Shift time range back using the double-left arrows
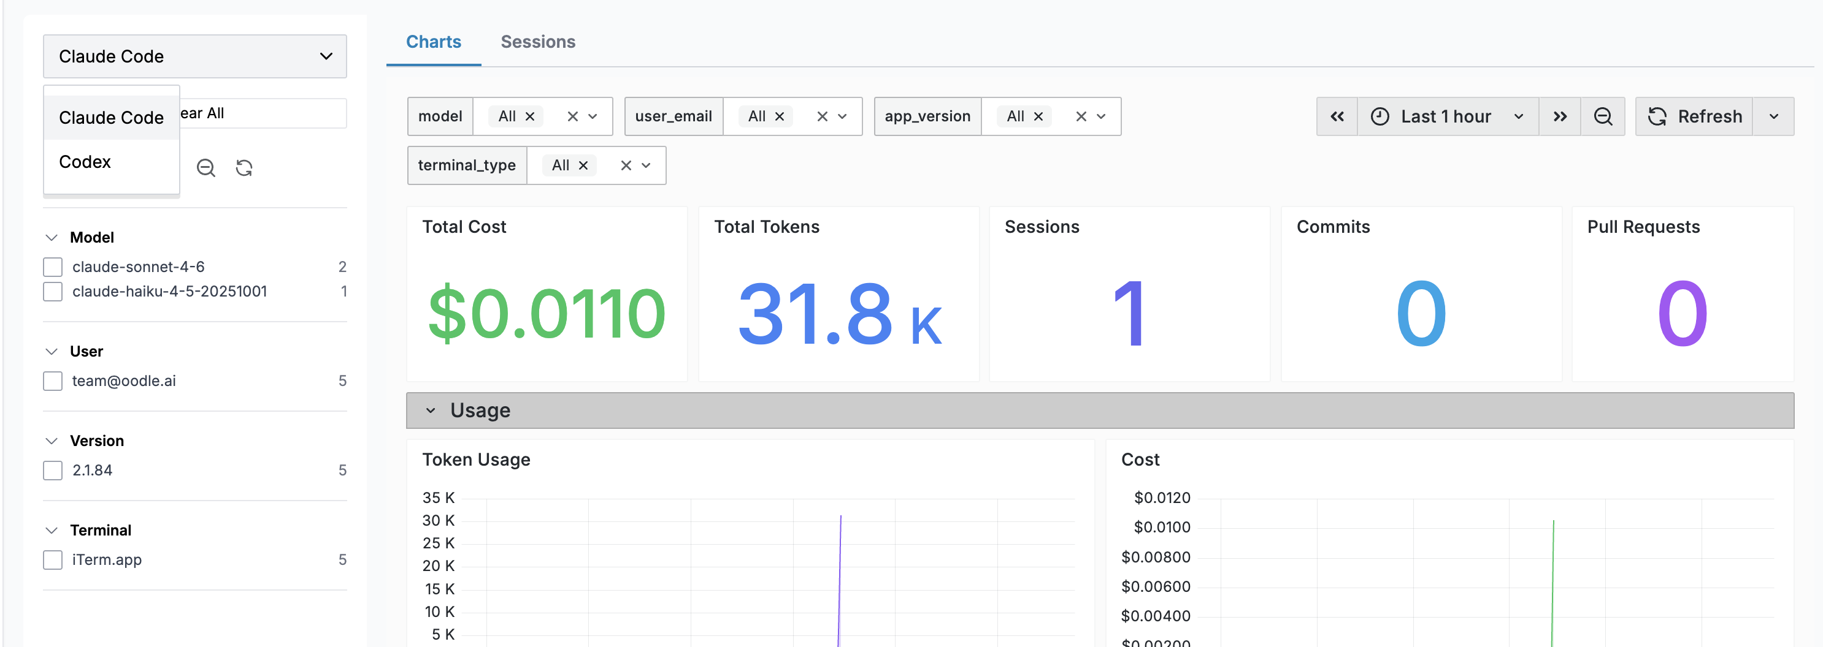This screenshot has width=1823, height=647. 1337,116
